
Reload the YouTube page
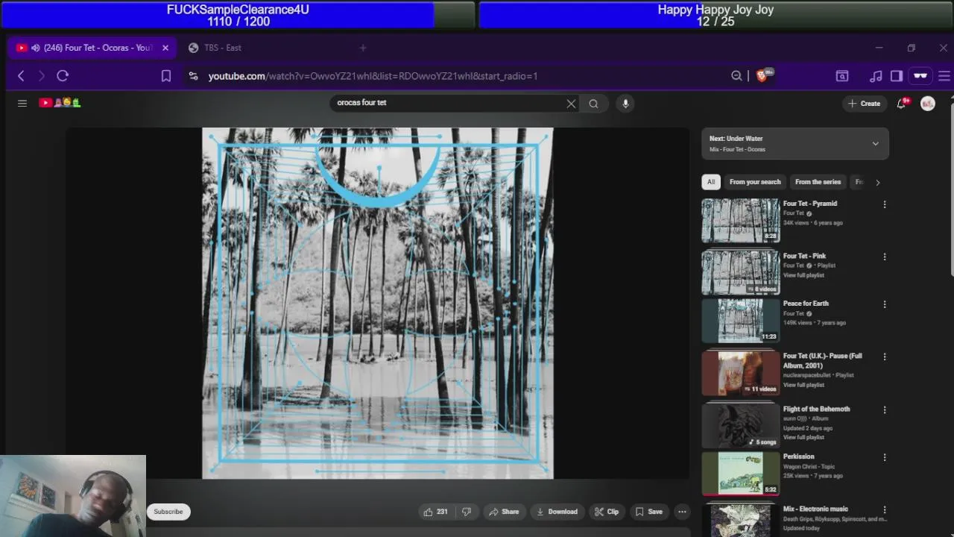63,76
